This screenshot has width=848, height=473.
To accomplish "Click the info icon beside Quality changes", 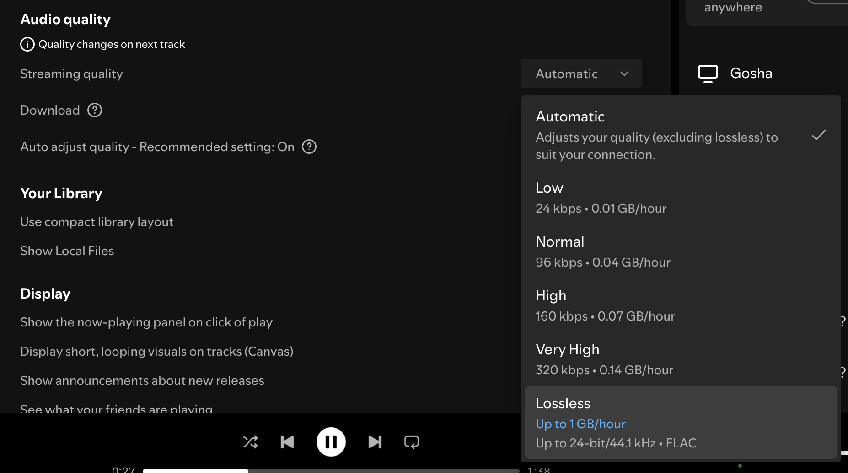I will [27, 44].
